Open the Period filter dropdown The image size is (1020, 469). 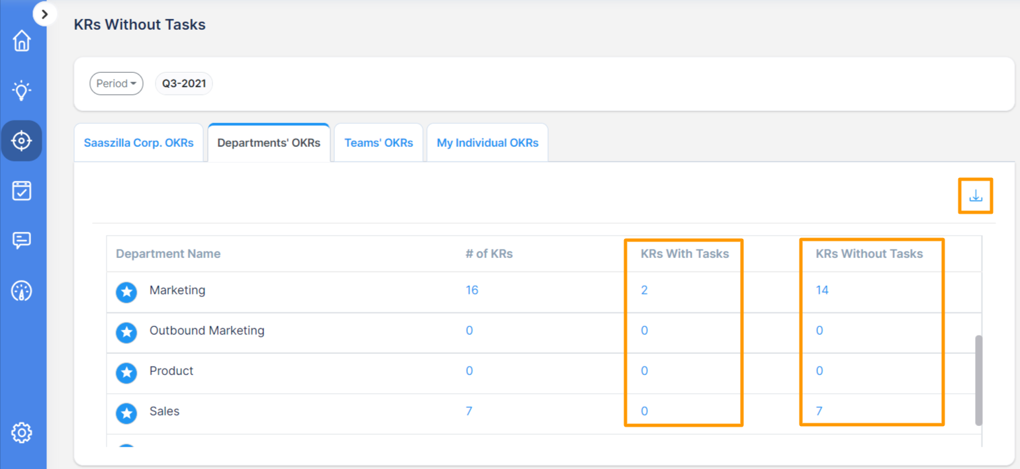coord(116,83)
